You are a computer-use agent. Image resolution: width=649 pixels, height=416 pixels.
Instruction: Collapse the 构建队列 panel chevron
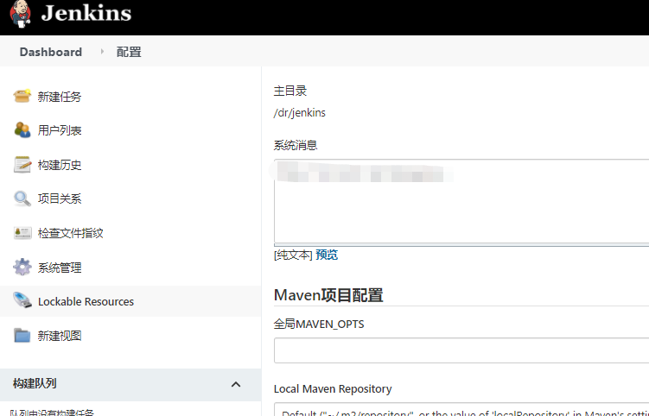click(236, 384)
